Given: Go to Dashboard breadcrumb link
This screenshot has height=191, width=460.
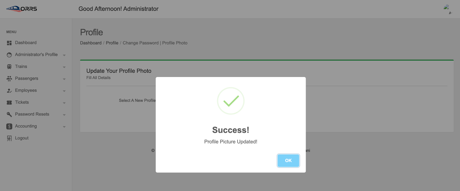Looking at the screenshot, I should click(91, 43).
